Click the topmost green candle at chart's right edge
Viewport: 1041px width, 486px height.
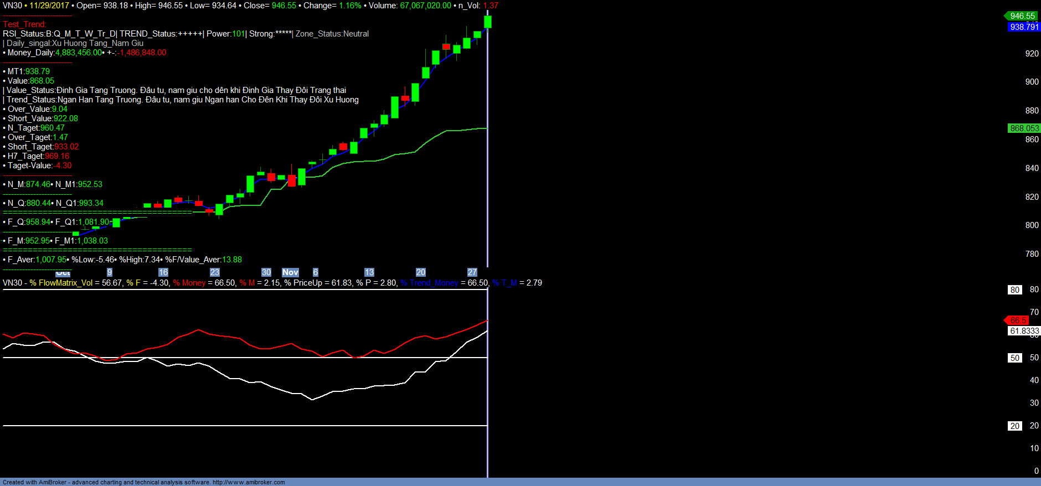(488, 22)
